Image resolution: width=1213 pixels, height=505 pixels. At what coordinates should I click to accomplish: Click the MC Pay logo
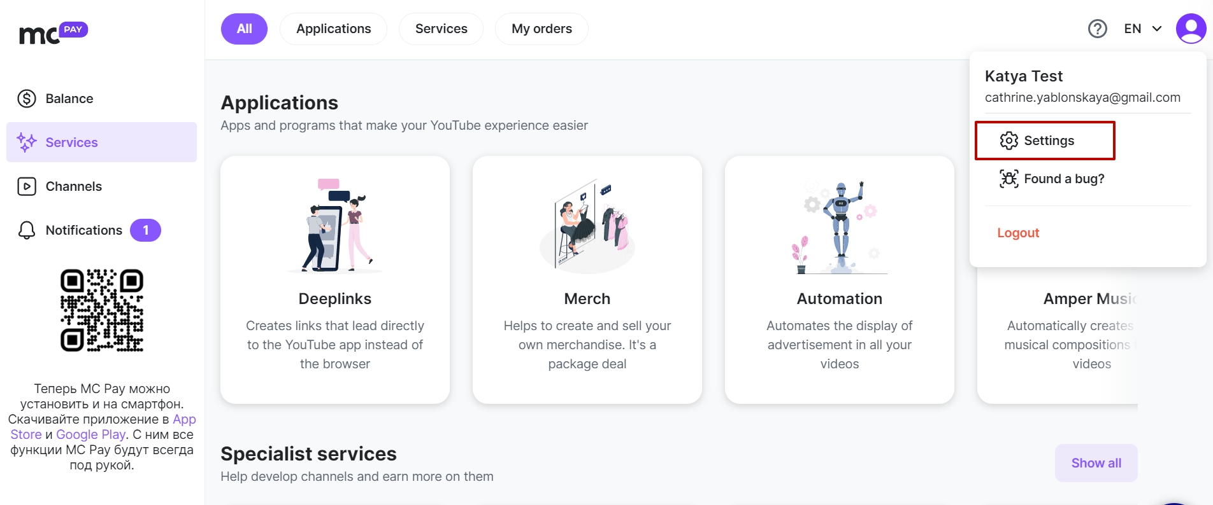(x=54, y=33)
